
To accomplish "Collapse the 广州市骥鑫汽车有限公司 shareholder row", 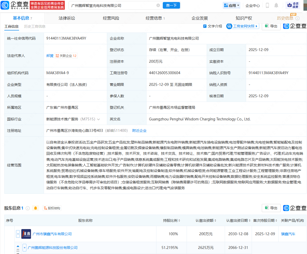I will click(18, 234).
